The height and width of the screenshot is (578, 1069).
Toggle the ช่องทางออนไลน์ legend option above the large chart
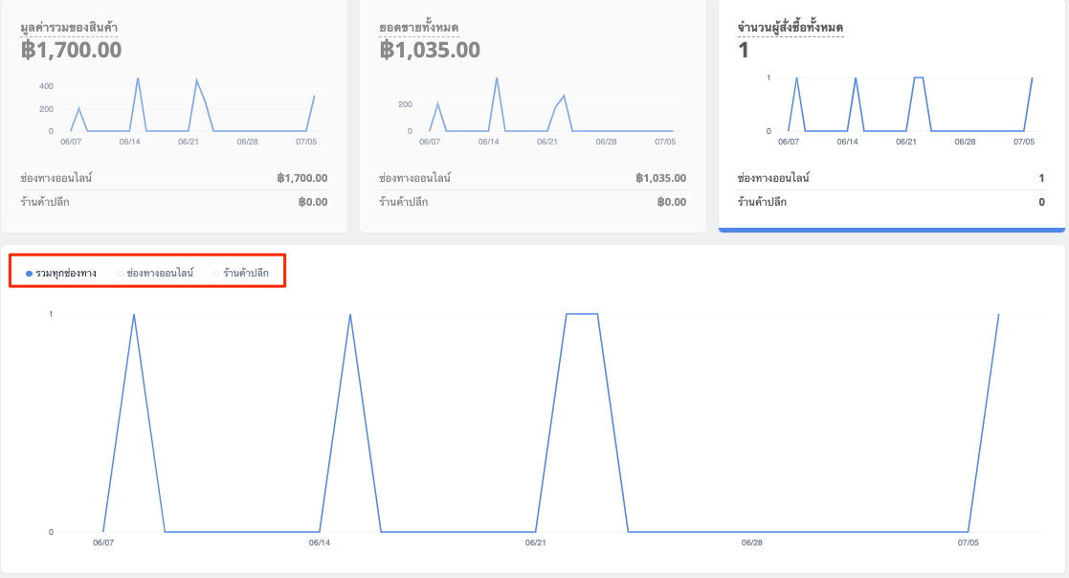click(155, 274)
